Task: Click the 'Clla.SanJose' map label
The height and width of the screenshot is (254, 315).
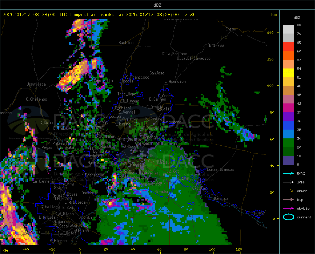Action: coord(174,54)
